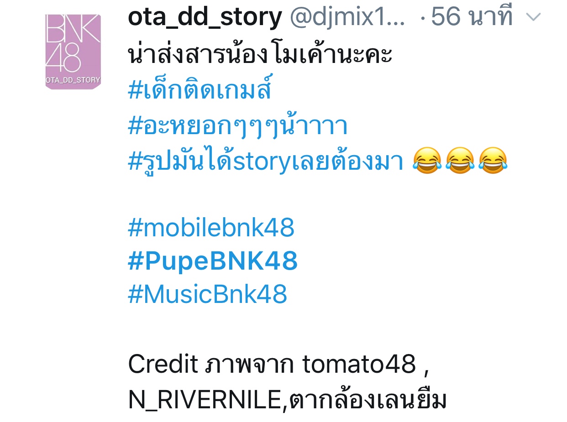Click the word Credit in the tweet
The width and height of the screenshot is (567, 422).
click(163, 364)
